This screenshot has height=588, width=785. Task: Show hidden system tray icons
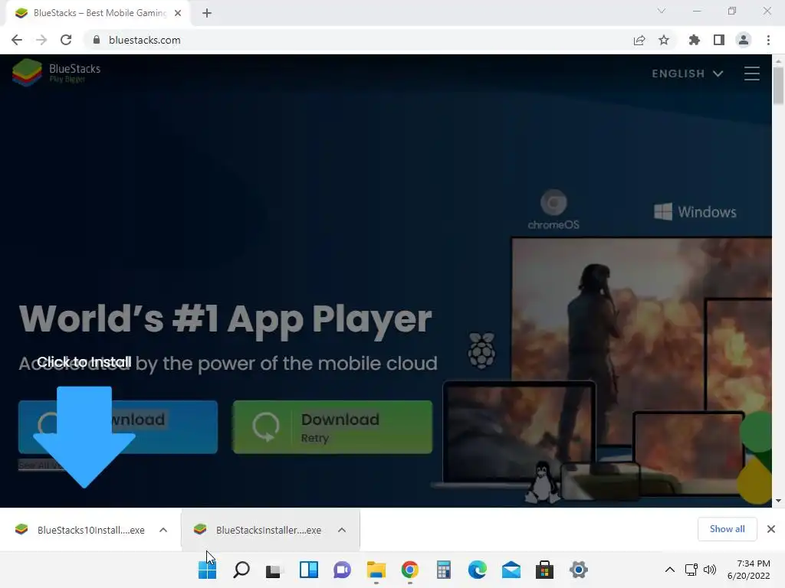(x=670, y=570)
